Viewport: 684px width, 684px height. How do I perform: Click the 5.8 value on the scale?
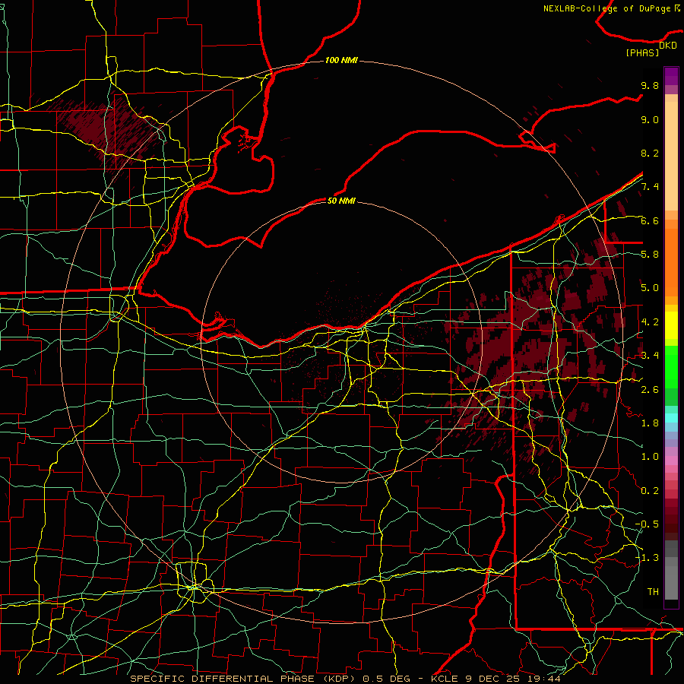pyautogui.click(x=650, y=255)
